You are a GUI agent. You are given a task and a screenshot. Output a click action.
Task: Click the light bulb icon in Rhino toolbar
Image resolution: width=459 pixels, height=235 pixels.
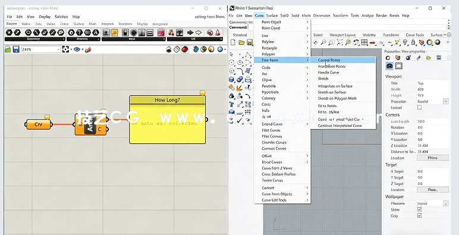(x=405, y=43)
